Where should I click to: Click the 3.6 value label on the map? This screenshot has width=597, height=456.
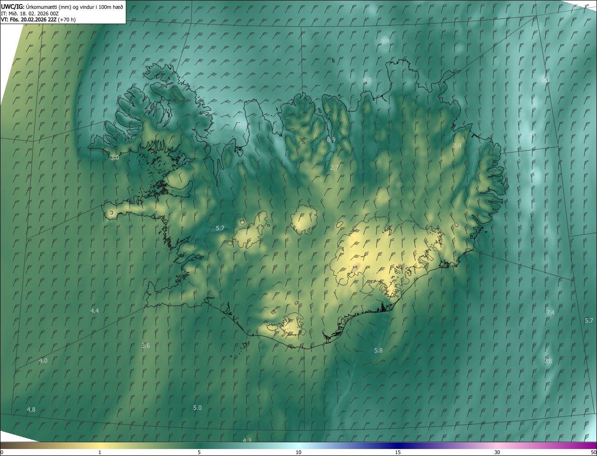(146, 345)
